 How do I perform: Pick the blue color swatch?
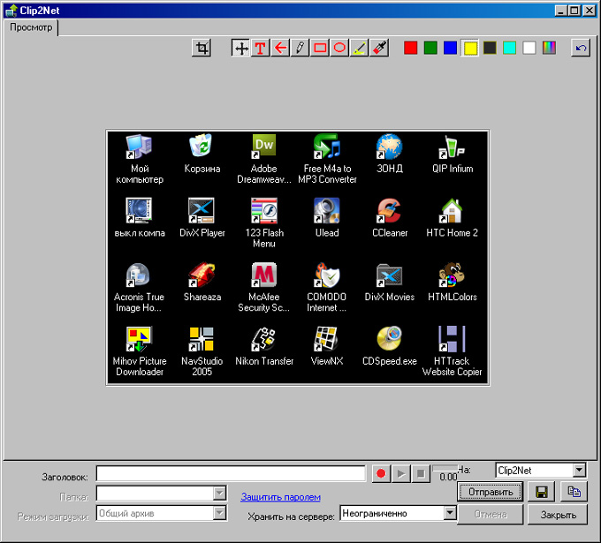coord(450,48)
